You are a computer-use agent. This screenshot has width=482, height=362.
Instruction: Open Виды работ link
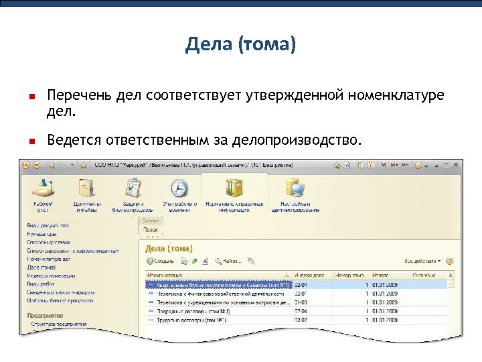click(x=41, y=284)
